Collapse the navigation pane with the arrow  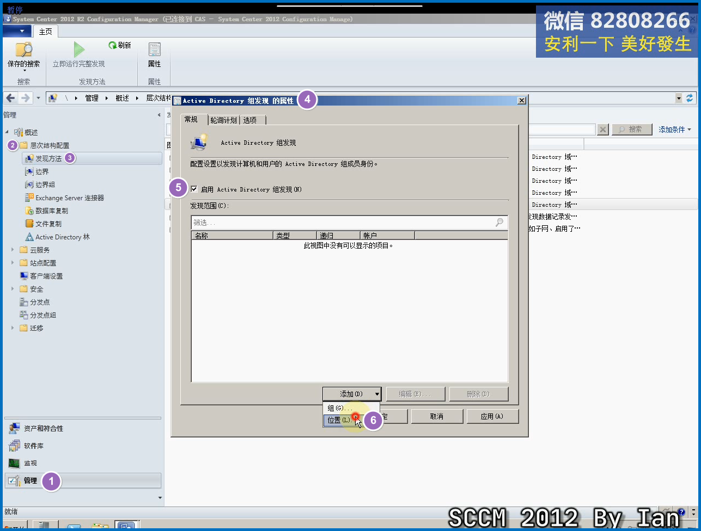159,115
